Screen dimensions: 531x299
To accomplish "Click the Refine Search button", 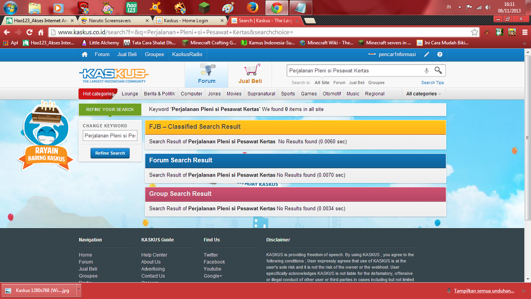I will (x=110, y=153).
